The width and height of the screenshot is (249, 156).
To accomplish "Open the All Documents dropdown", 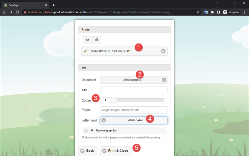I will pyautogui.click(x=134, y=80).
